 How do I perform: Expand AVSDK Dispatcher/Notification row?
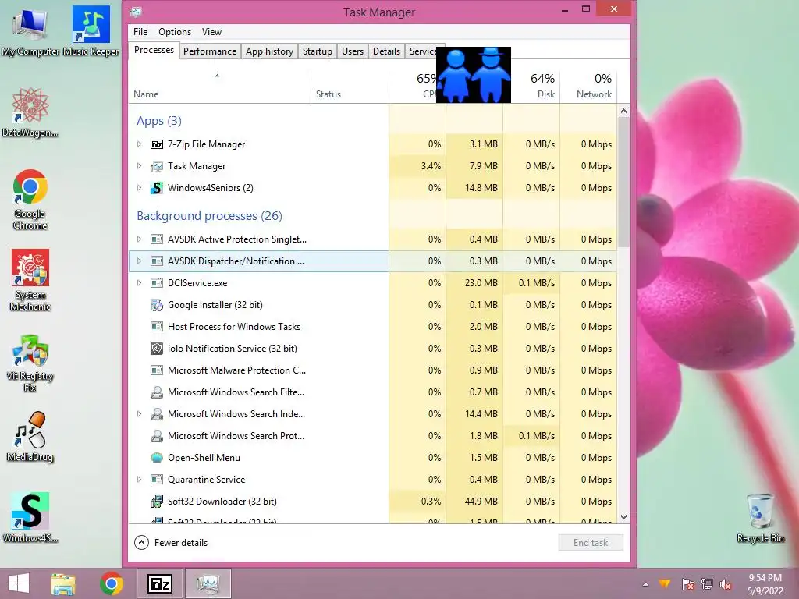pos(139,261)
